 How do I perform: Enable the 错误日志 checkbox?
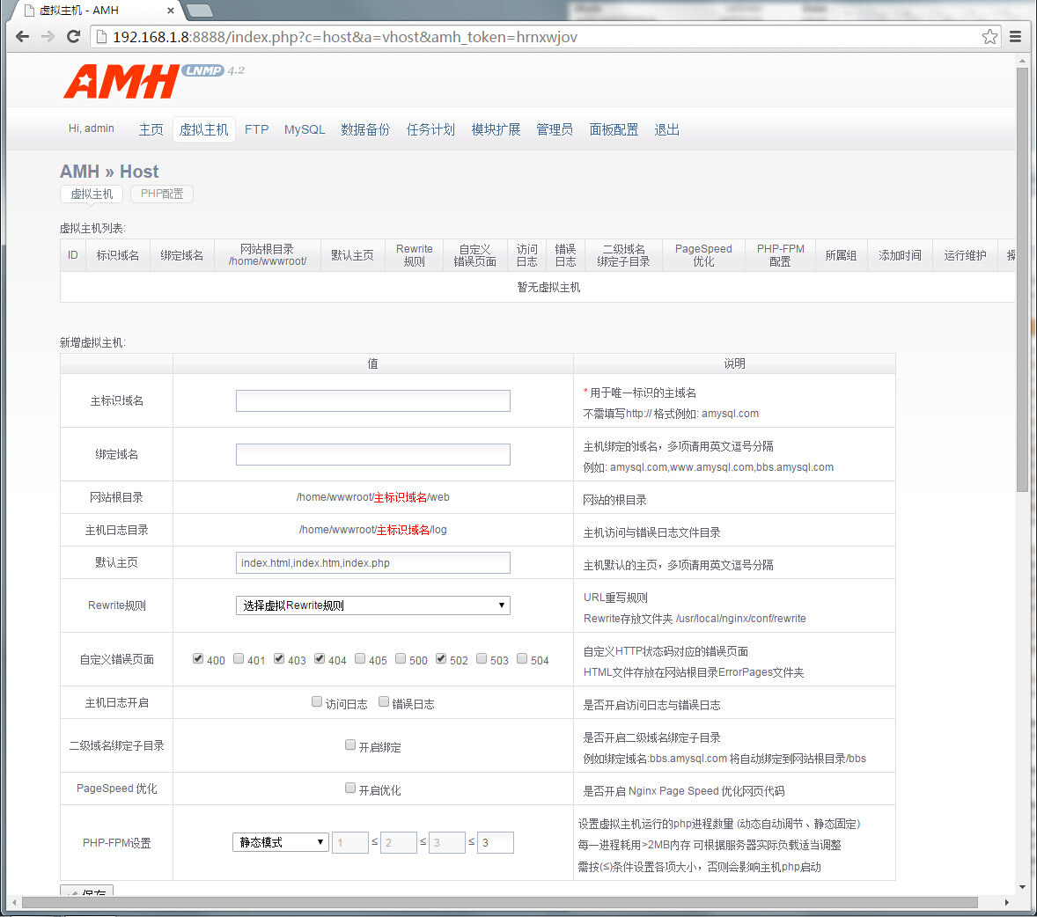pos(384,701)
